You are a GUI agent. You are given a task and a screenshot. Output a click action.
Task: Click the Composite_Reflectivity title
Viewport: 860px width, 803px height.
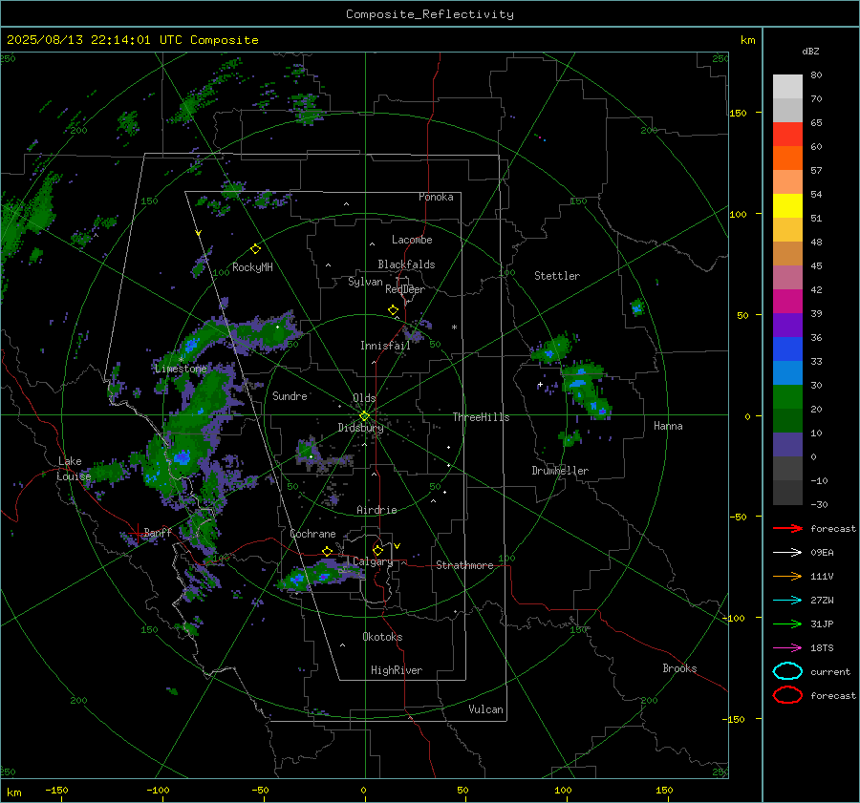coord(429,14)
